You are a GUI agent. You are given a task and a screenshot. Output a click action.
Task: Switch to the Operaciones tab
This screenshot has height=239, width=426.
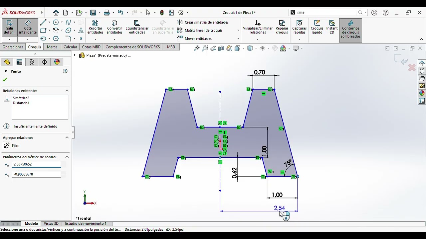point(13,47)
